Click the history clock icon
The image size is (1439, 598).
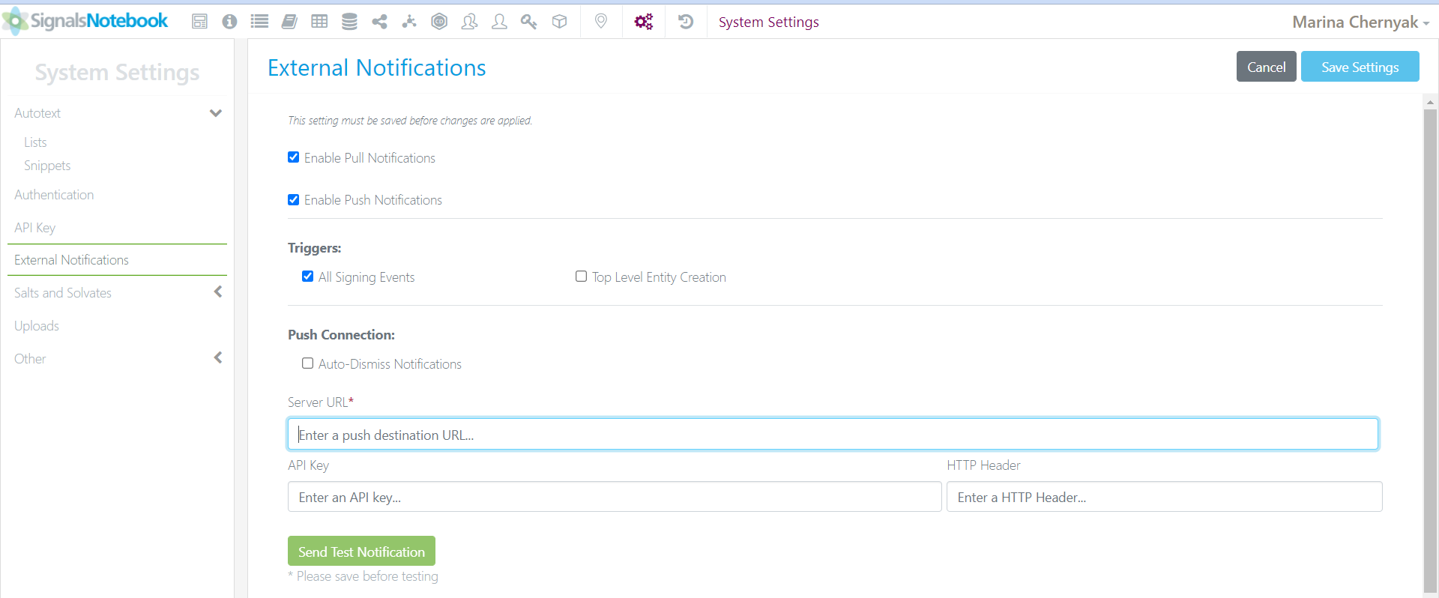[x=685, y=22]
